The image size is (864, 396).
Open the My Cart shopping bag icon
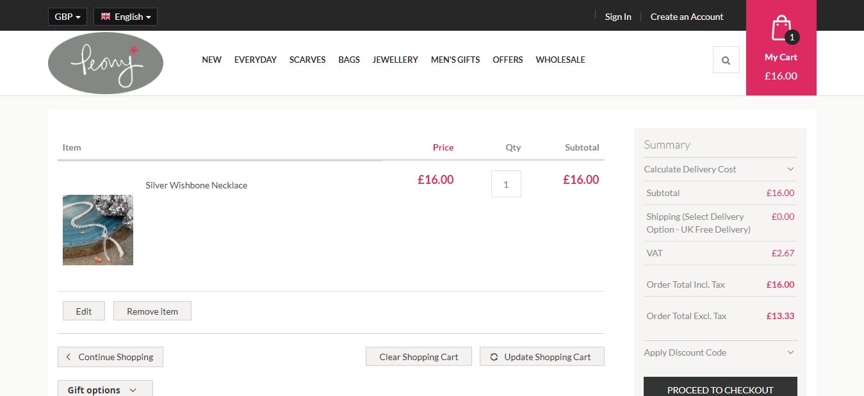pos(781,29)
